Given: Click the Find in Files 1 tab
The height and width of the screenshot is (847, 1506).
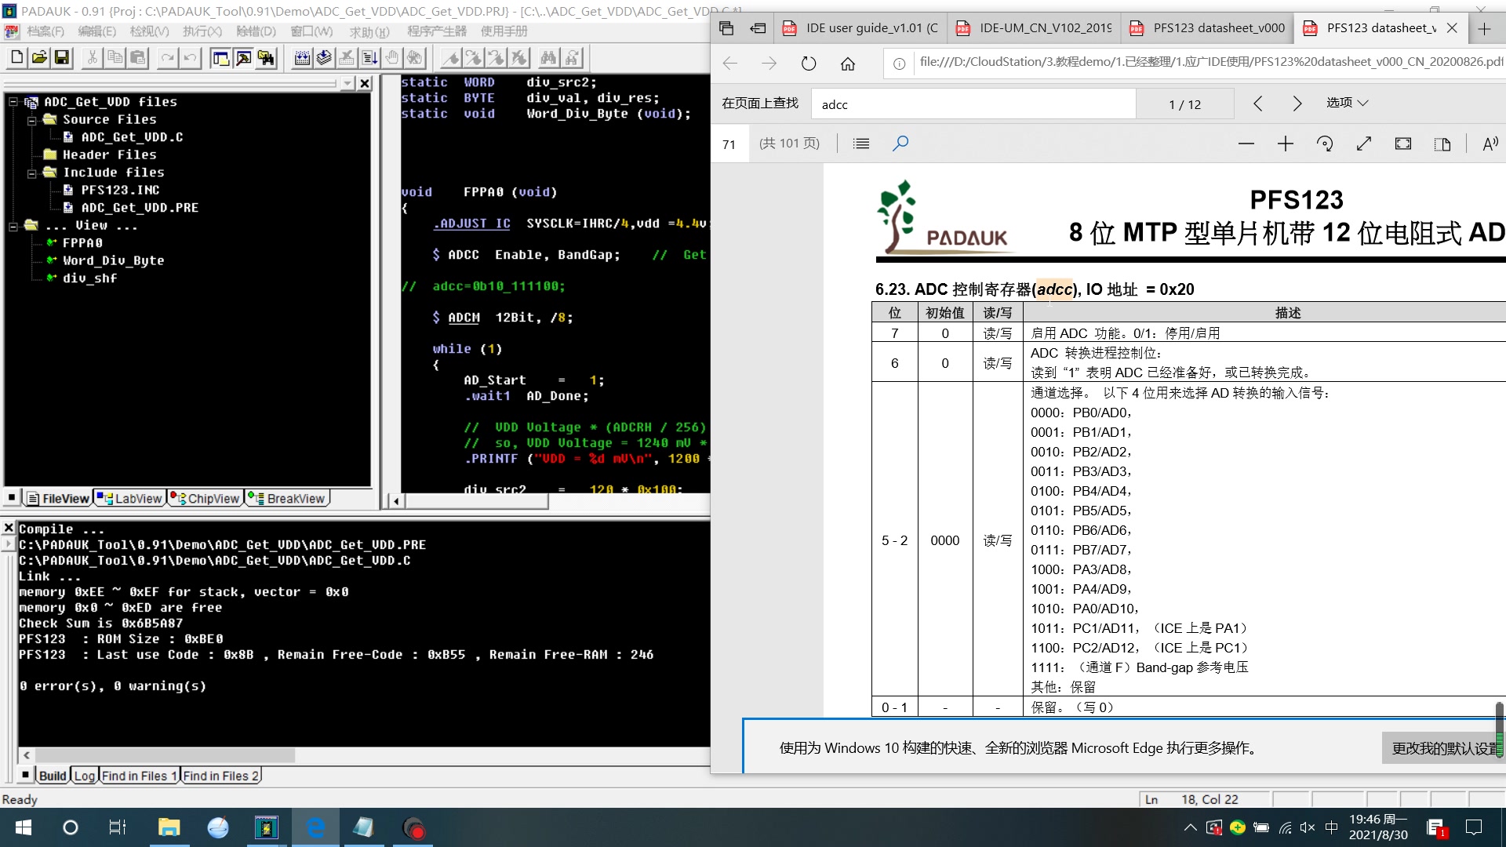Looking at the screenshot, I should point(137,776).
